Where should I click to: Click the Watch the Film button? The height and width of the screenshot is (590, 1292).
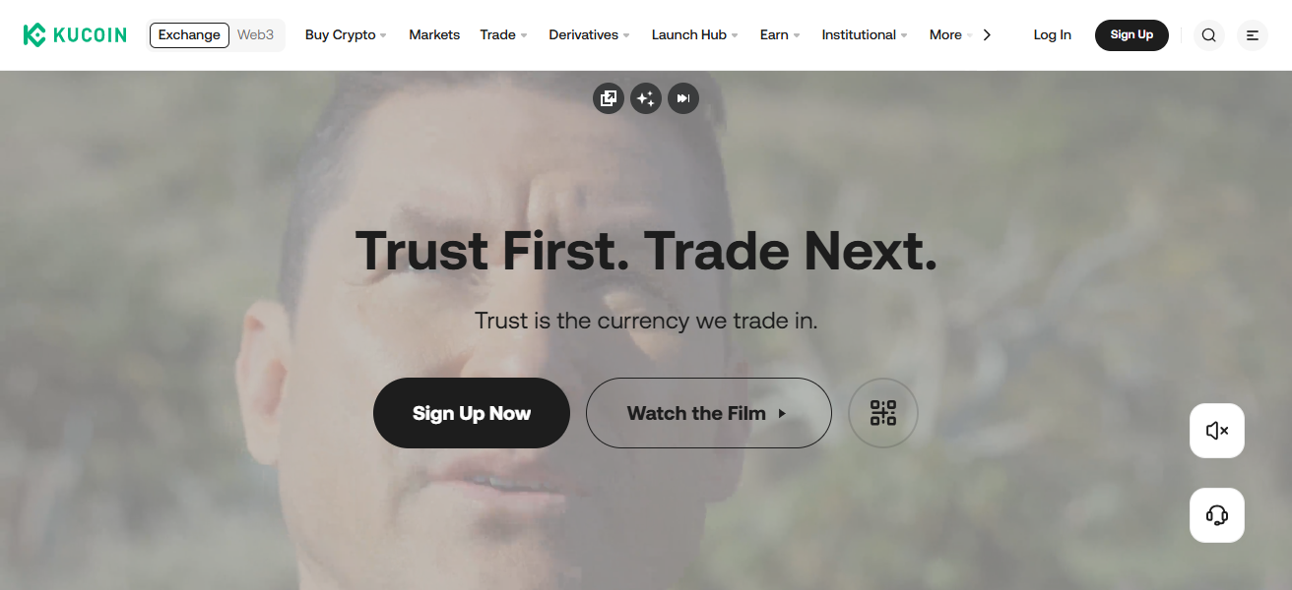pyautogui.click(x=709, y=413)
